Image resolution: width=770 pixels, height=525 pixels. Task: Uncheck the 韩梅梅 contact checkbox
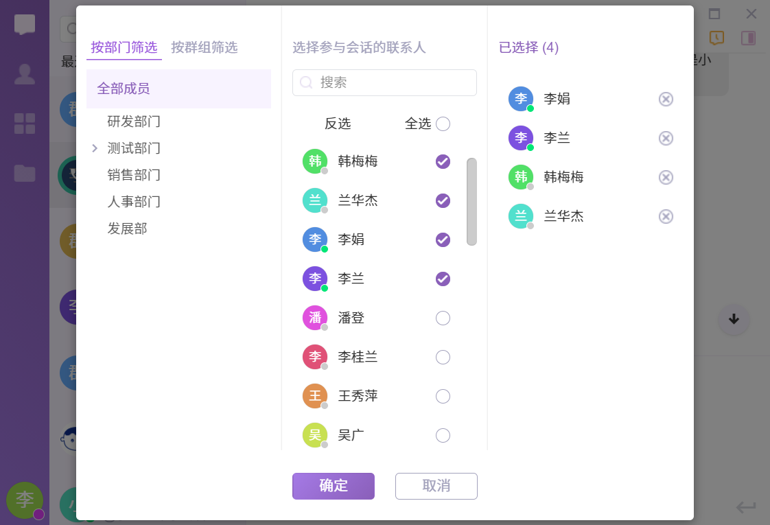(443, 161)
